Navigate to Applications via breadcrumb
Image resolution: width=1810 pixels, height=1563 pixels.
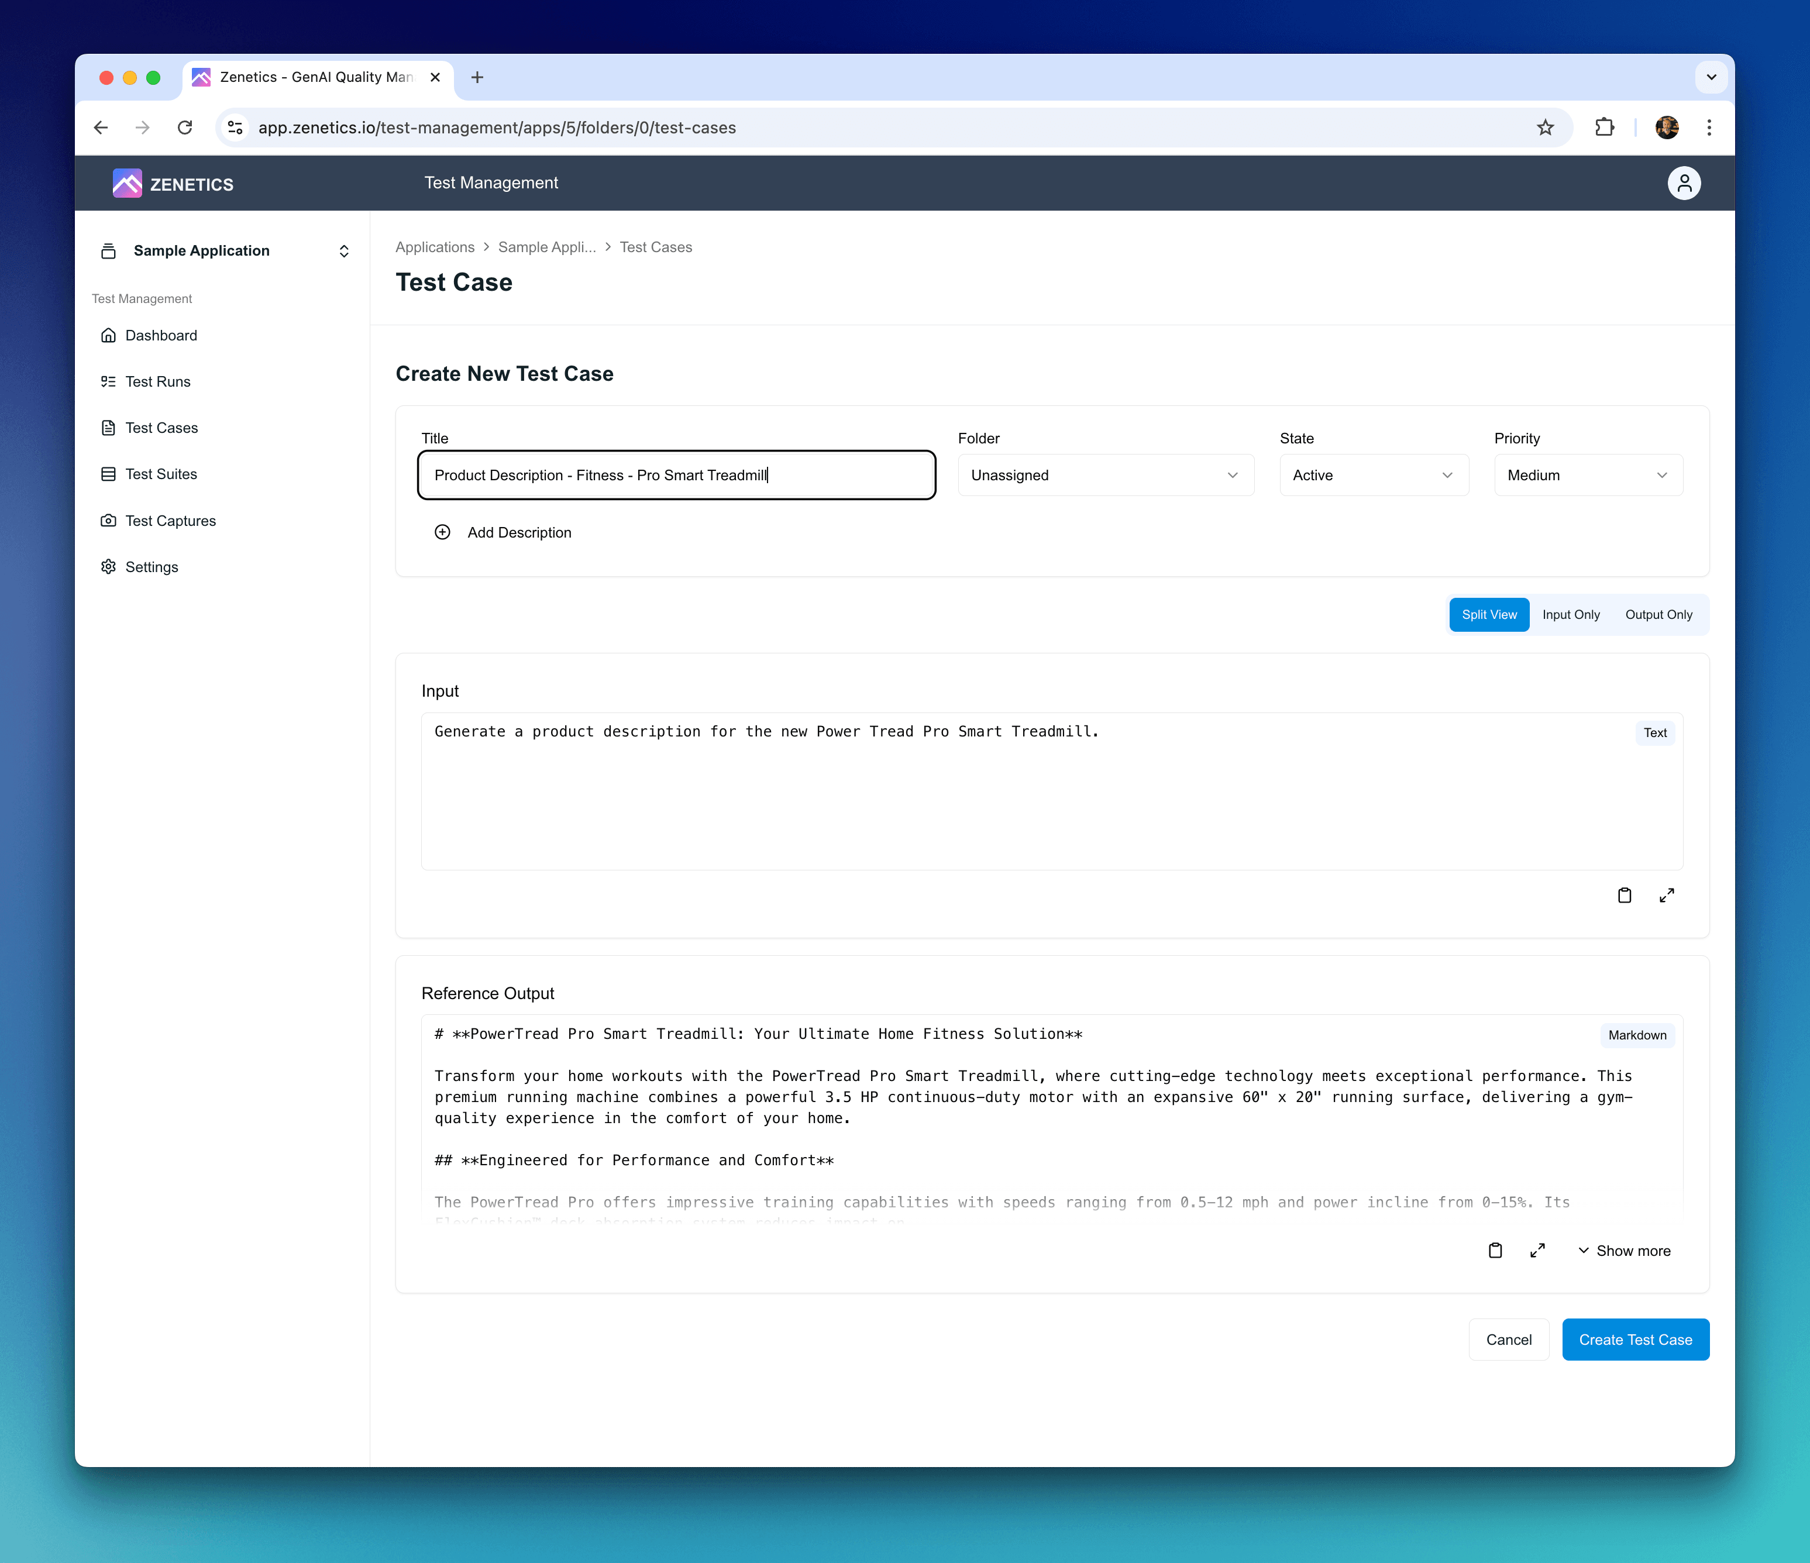434,247
